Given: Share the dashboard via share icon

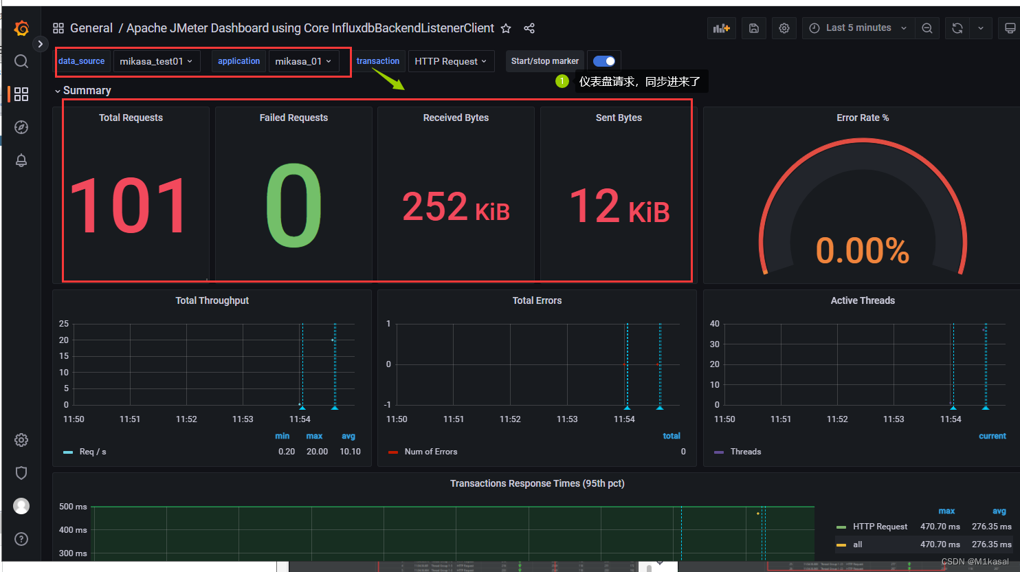Looking at the screenshot, I should point(529,28).
